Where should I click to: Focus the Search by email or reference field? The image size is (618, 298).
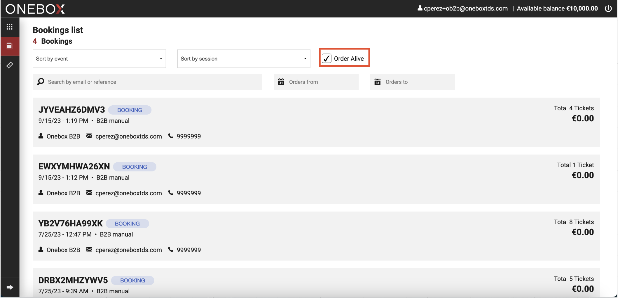[147, 82]
